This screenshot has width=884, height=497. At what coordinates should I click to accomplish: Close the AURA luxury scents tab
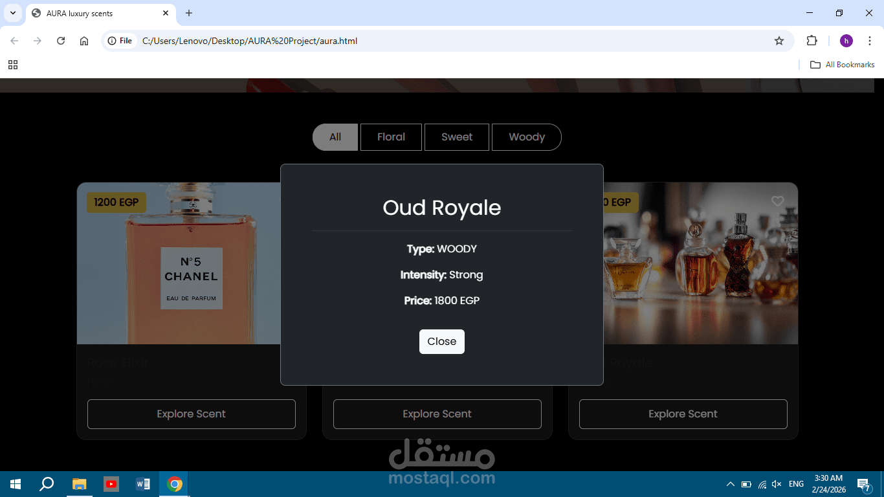pos(166,13)
